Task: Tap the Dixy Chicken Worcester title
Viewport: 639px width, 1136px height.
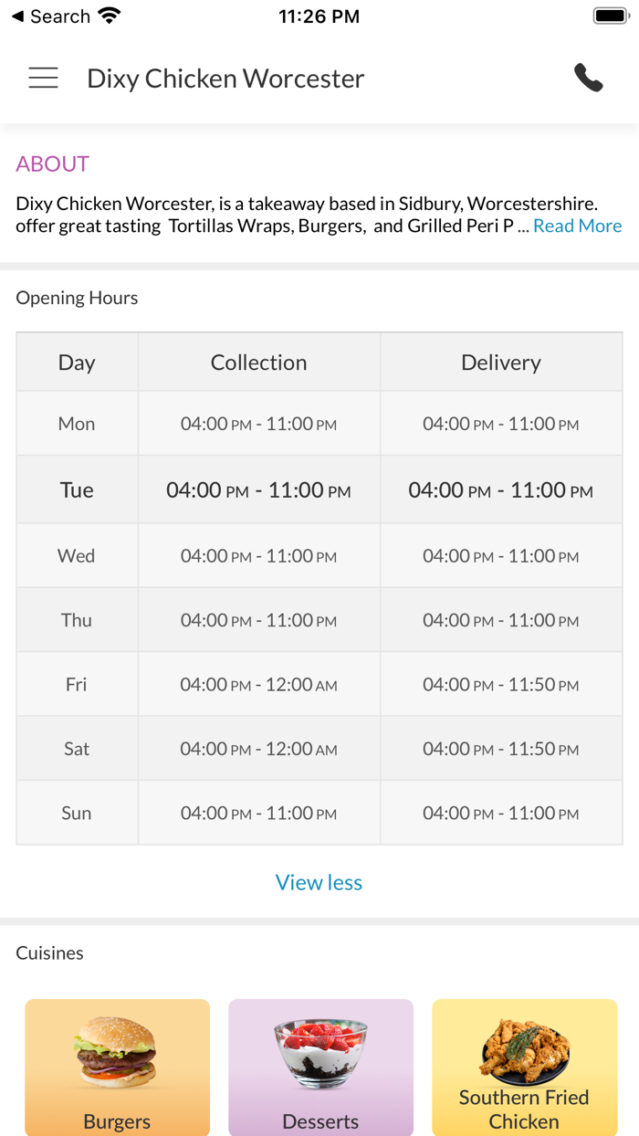Action: (225, 79)
